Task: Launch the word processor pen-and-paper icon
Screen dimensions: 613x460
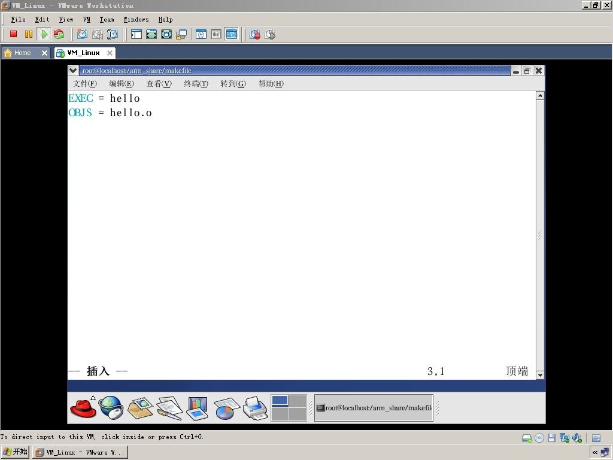Action: tap(169, 408)
